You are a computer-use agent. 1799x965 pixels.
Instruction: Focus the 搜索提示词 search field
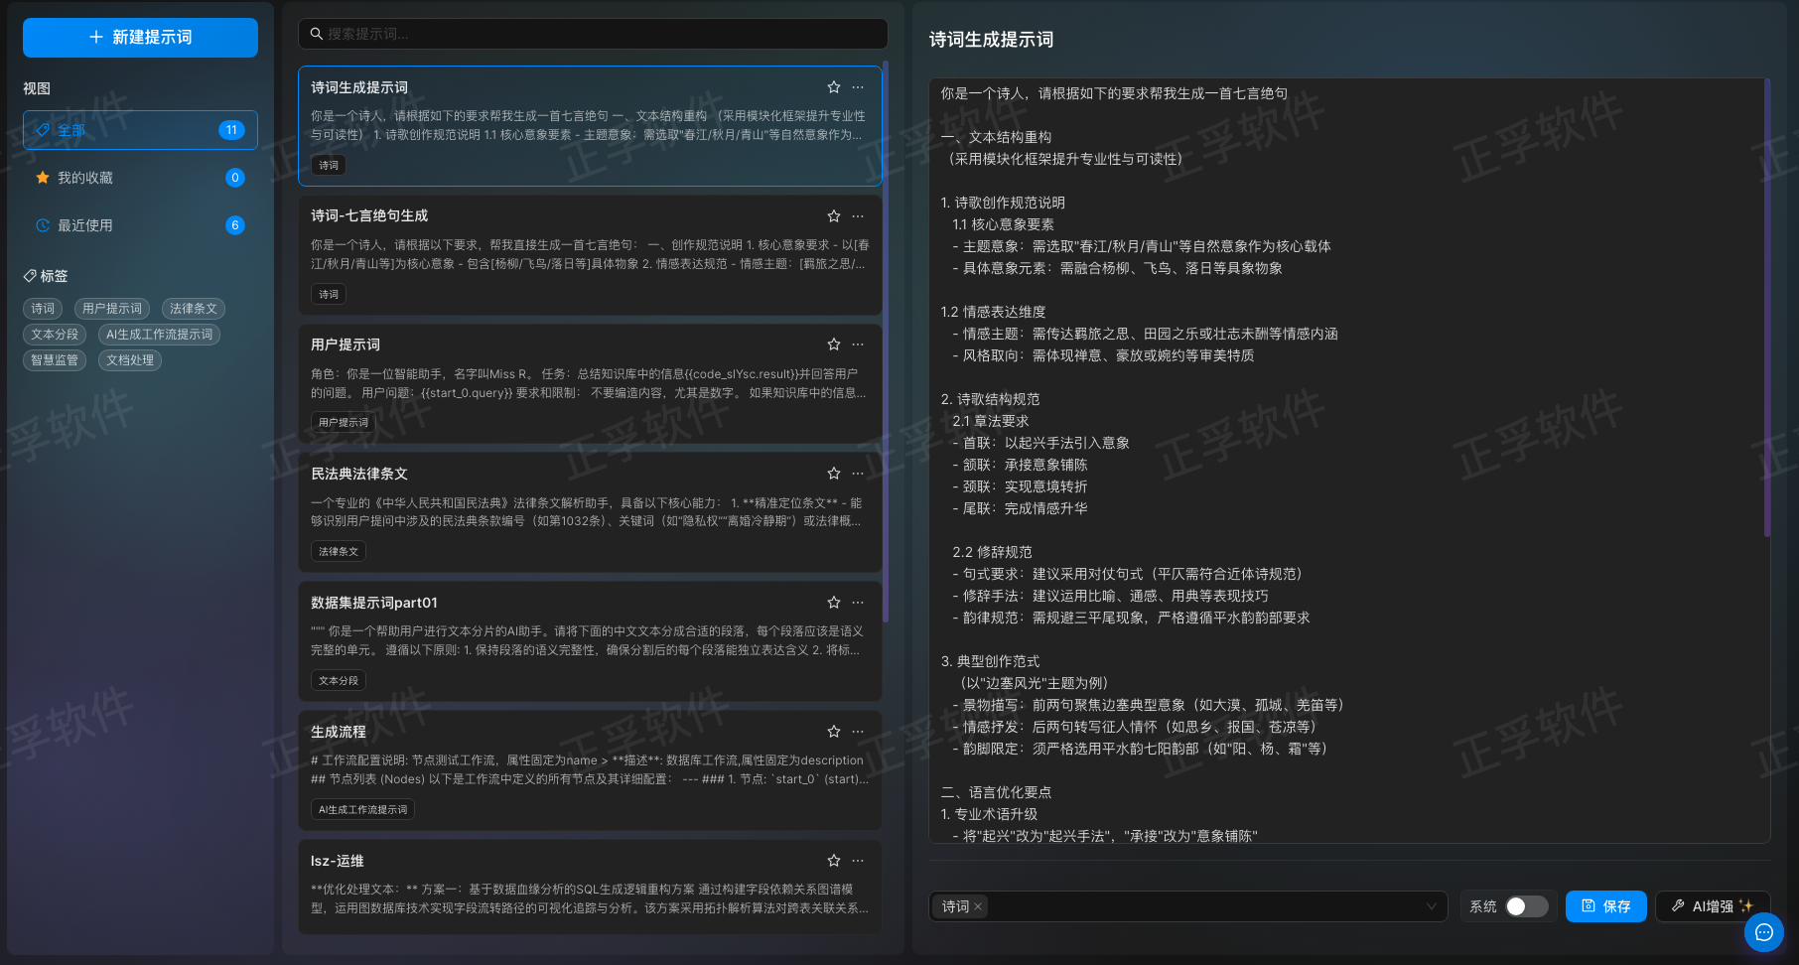click(x=596, y=34)
